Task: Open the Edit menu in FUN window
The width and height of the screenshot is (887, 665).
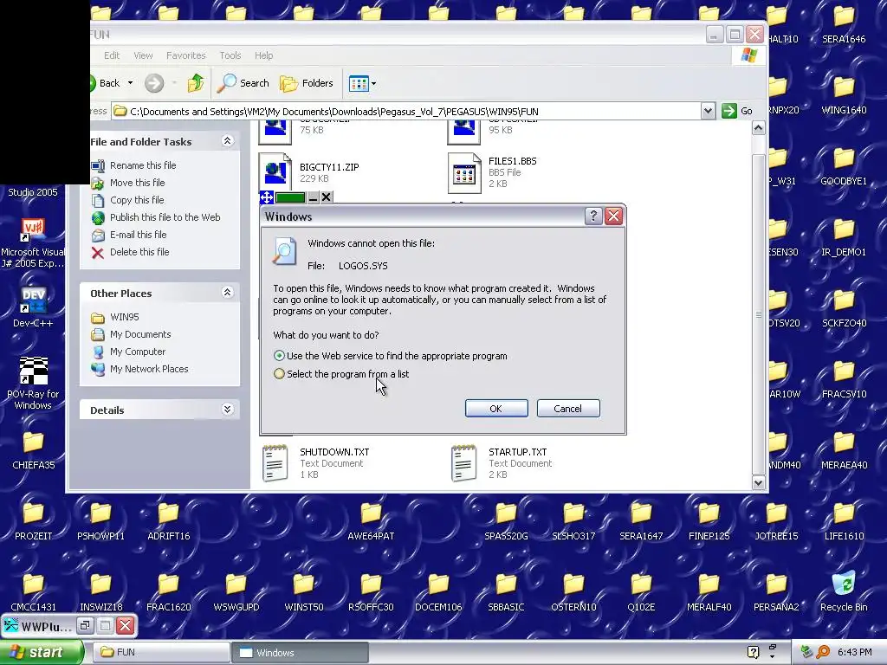Action: (x=112, y=55)
